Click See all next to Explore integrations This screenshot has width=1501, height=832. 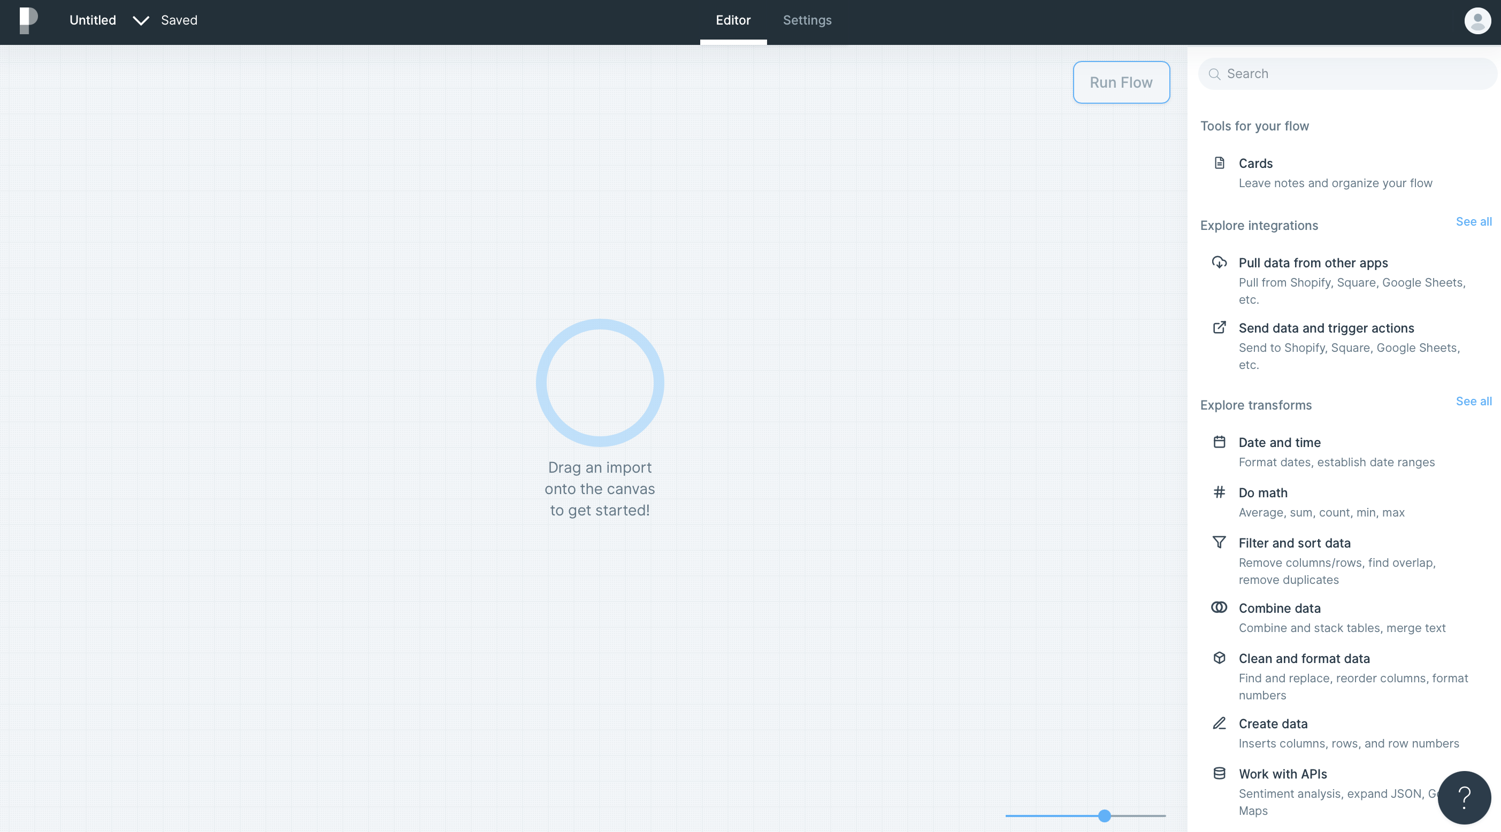tap(1473, 221)
